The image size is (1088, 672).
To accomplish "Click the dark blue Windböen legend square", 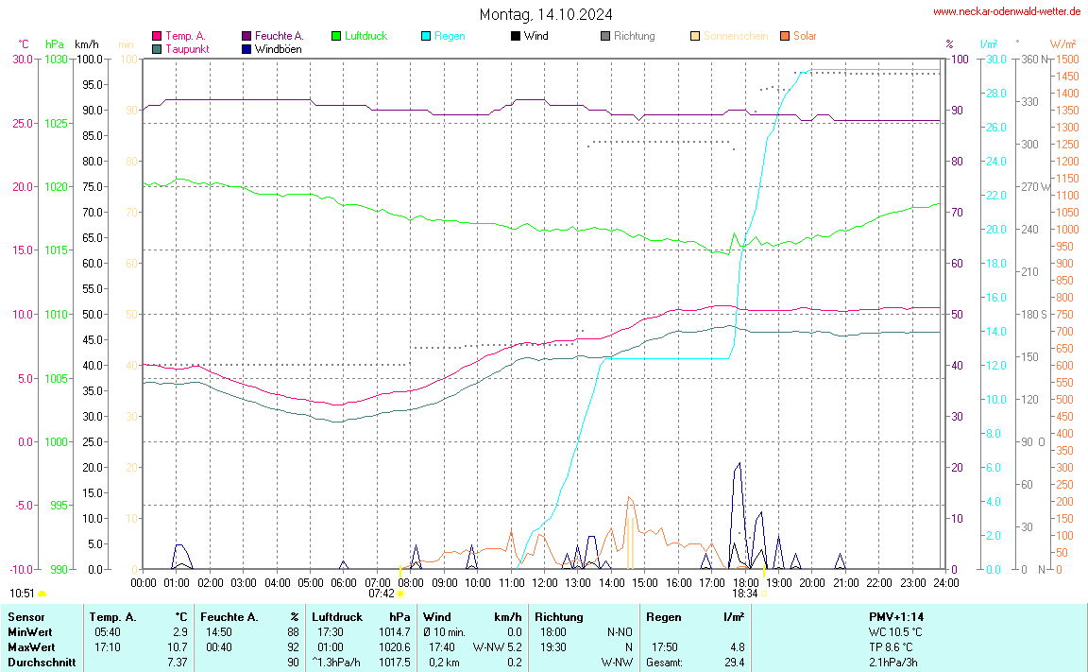I will click(x=246, y=48).
